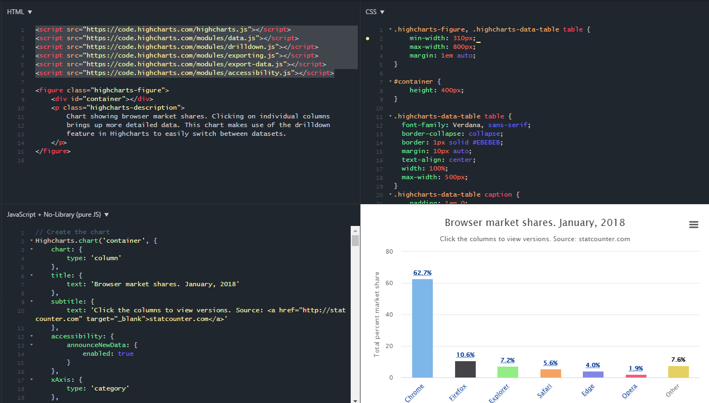Click the '// Create the chart' comment line
Image resolution: width=709 pixels, height=403 pixels.
(73, 232)
